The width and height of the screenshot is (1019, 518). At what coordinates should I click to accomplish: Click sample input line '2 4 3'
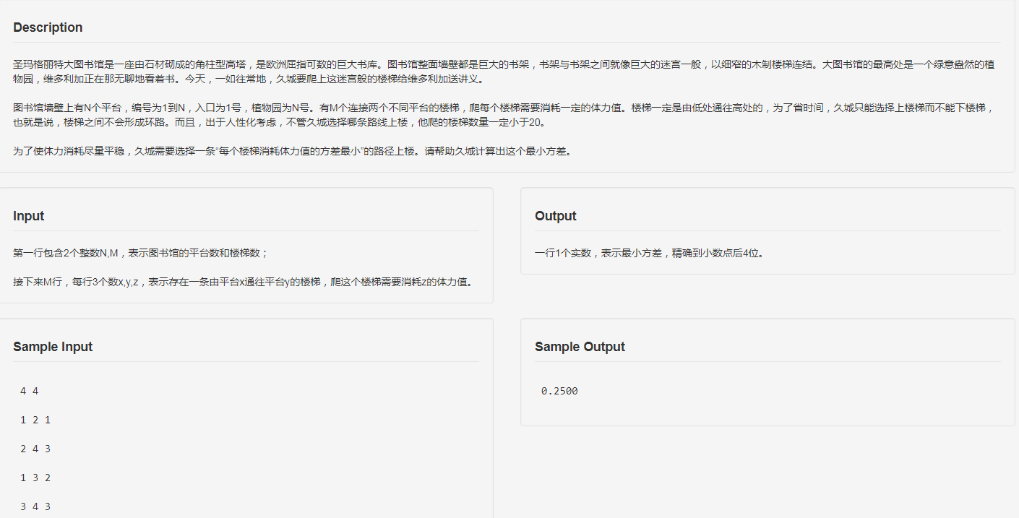[x=35, y=449]
